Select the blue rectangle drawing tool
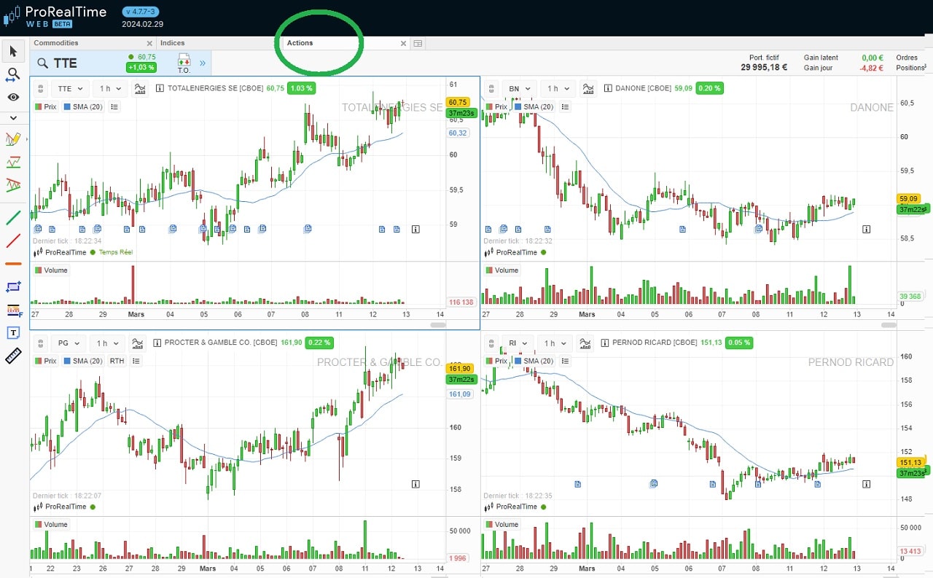Viewport: 933px width, 578px height. pyautogui.click(x=13, y=286)
